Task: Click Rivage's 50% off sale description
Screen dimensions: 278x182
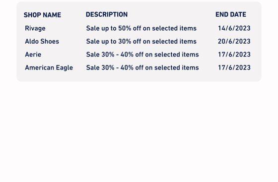Action: coord(141,28)
